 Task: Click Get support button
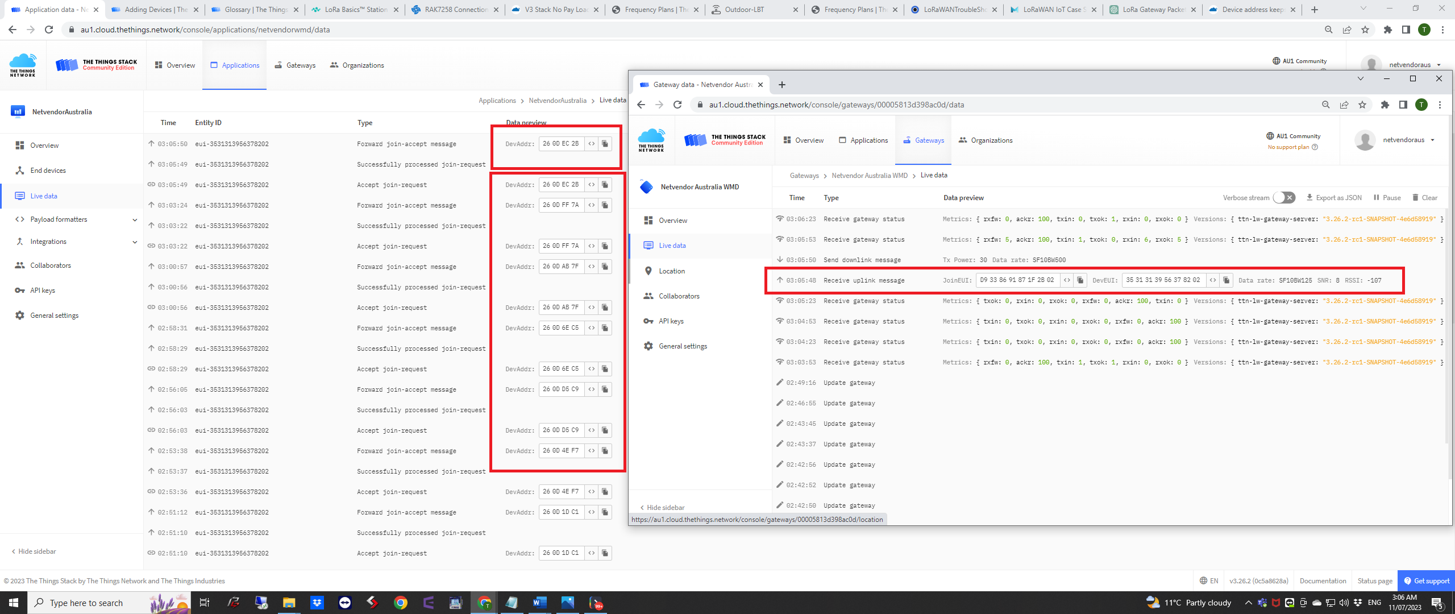[1426, 581]
